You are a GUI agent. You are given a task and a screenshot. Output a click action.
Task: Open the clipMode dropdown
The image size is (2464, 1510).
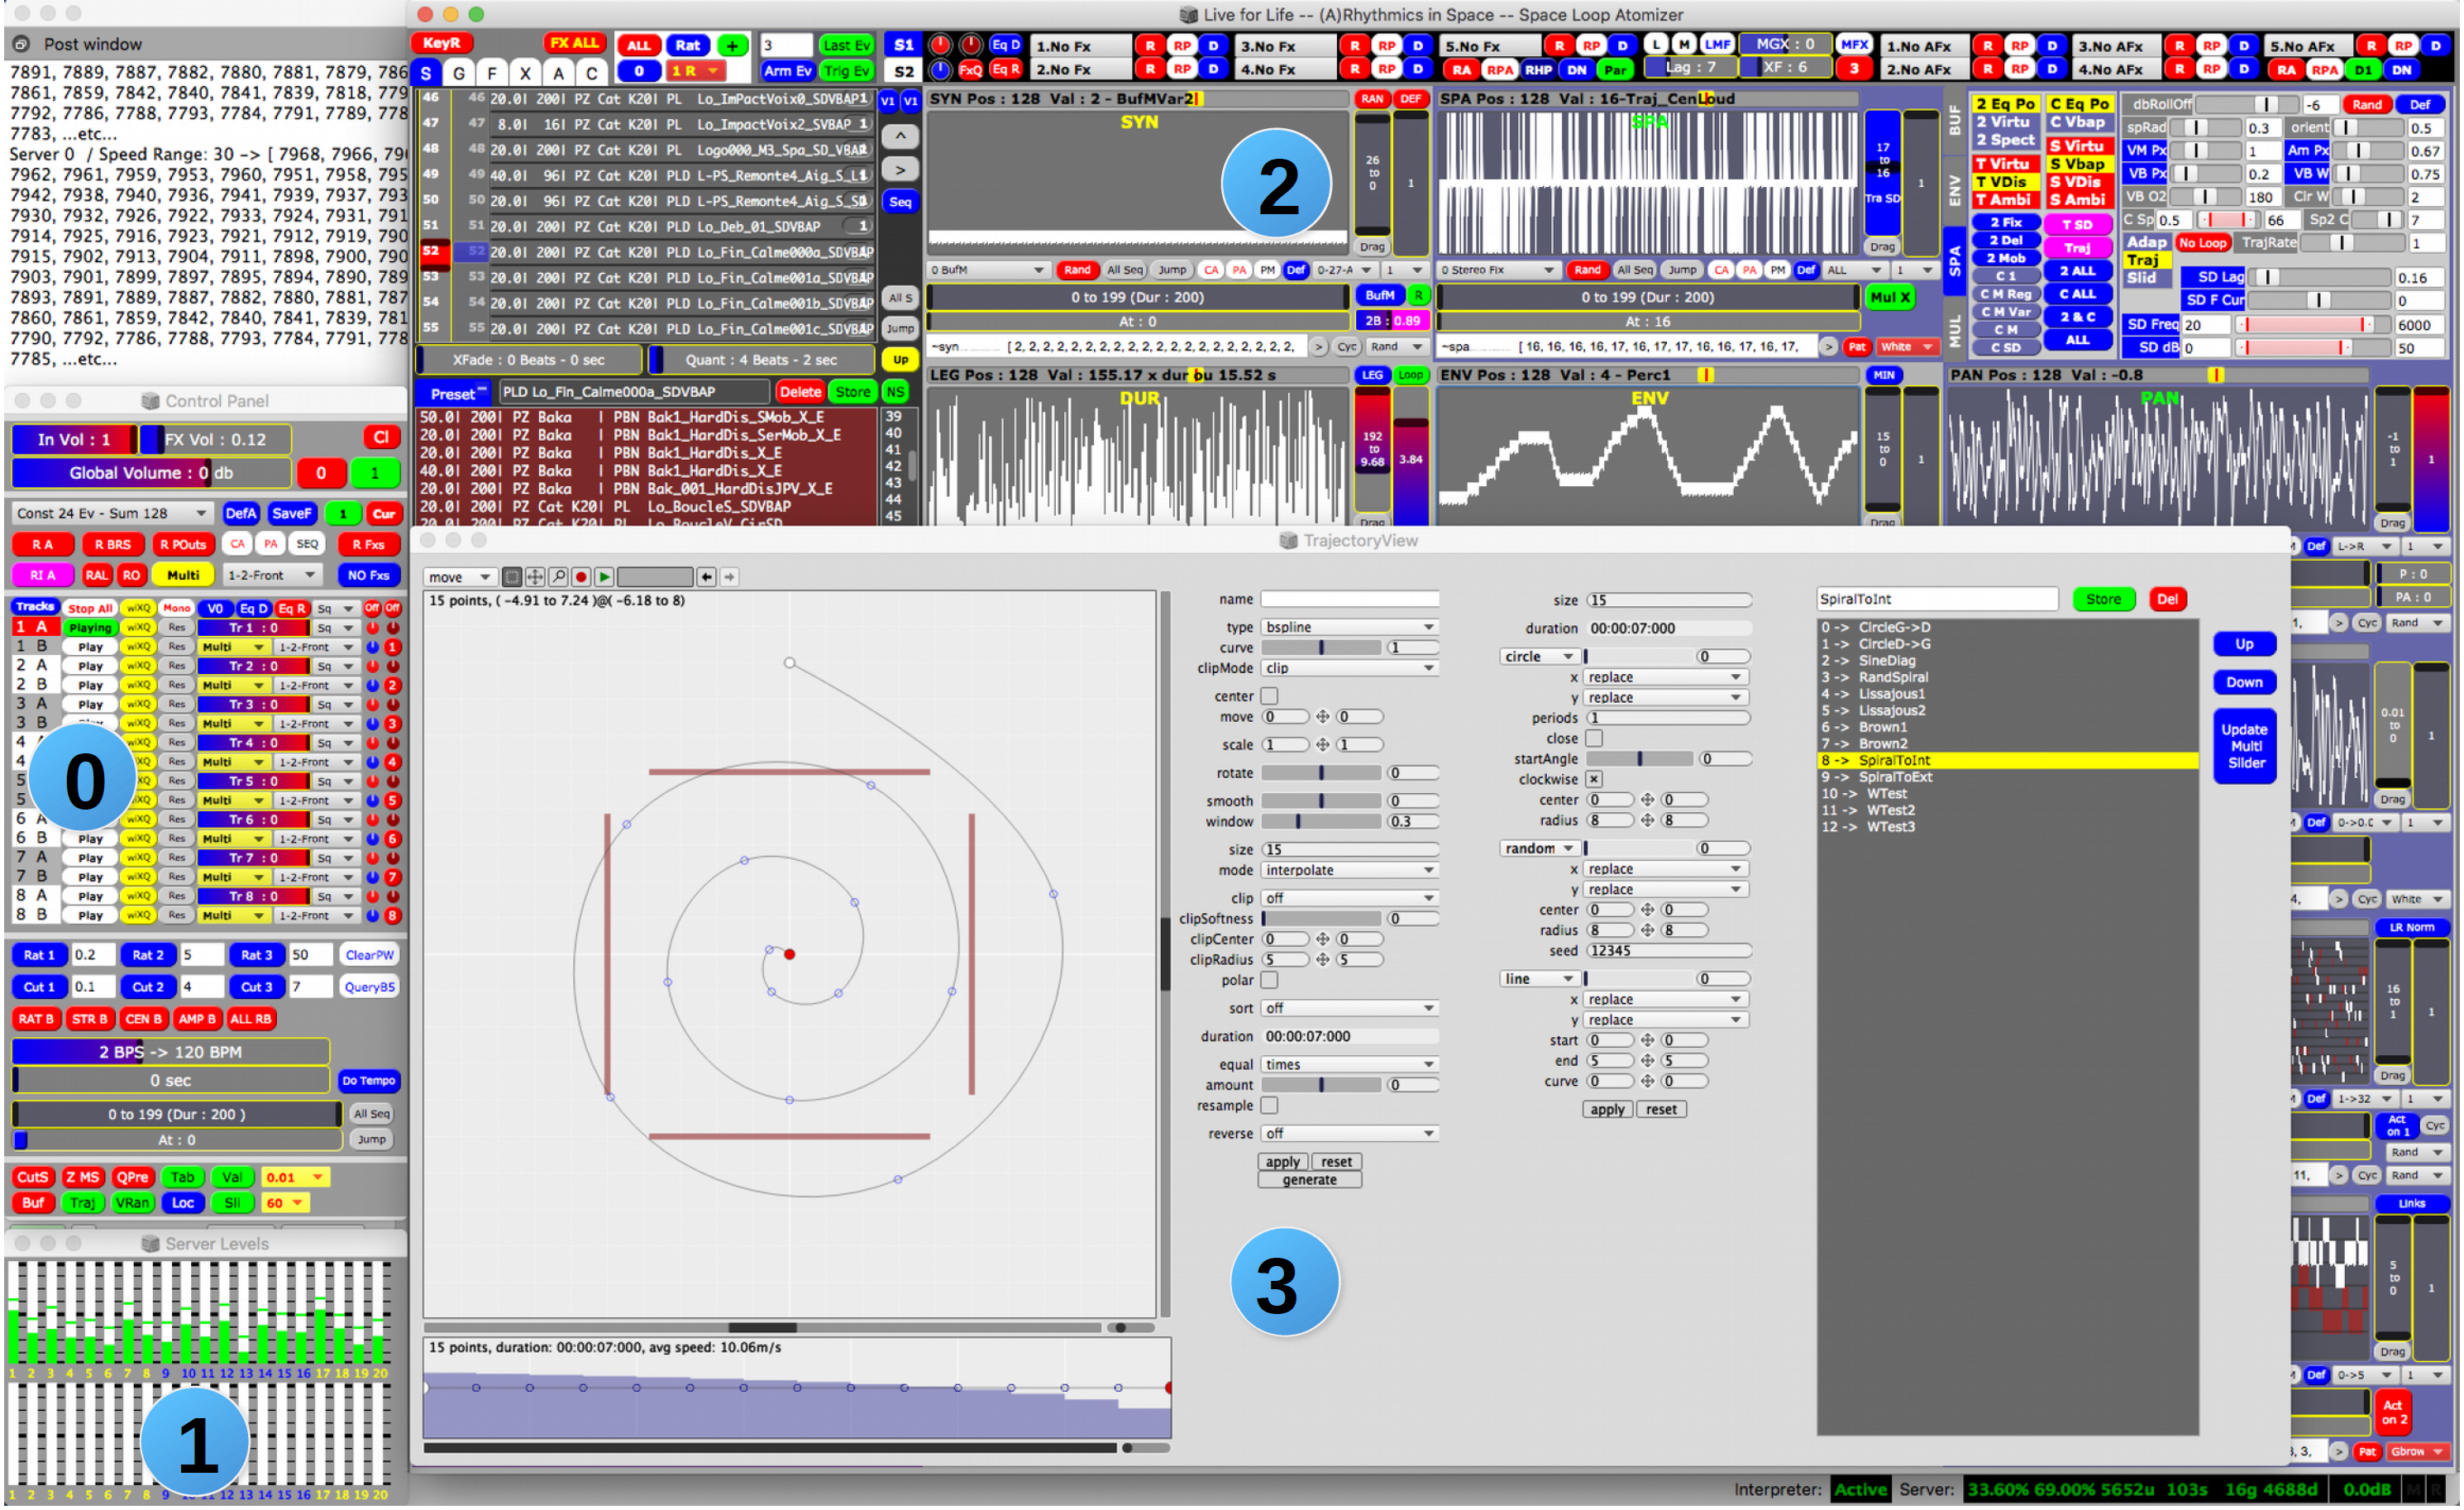click(1348, 668)
